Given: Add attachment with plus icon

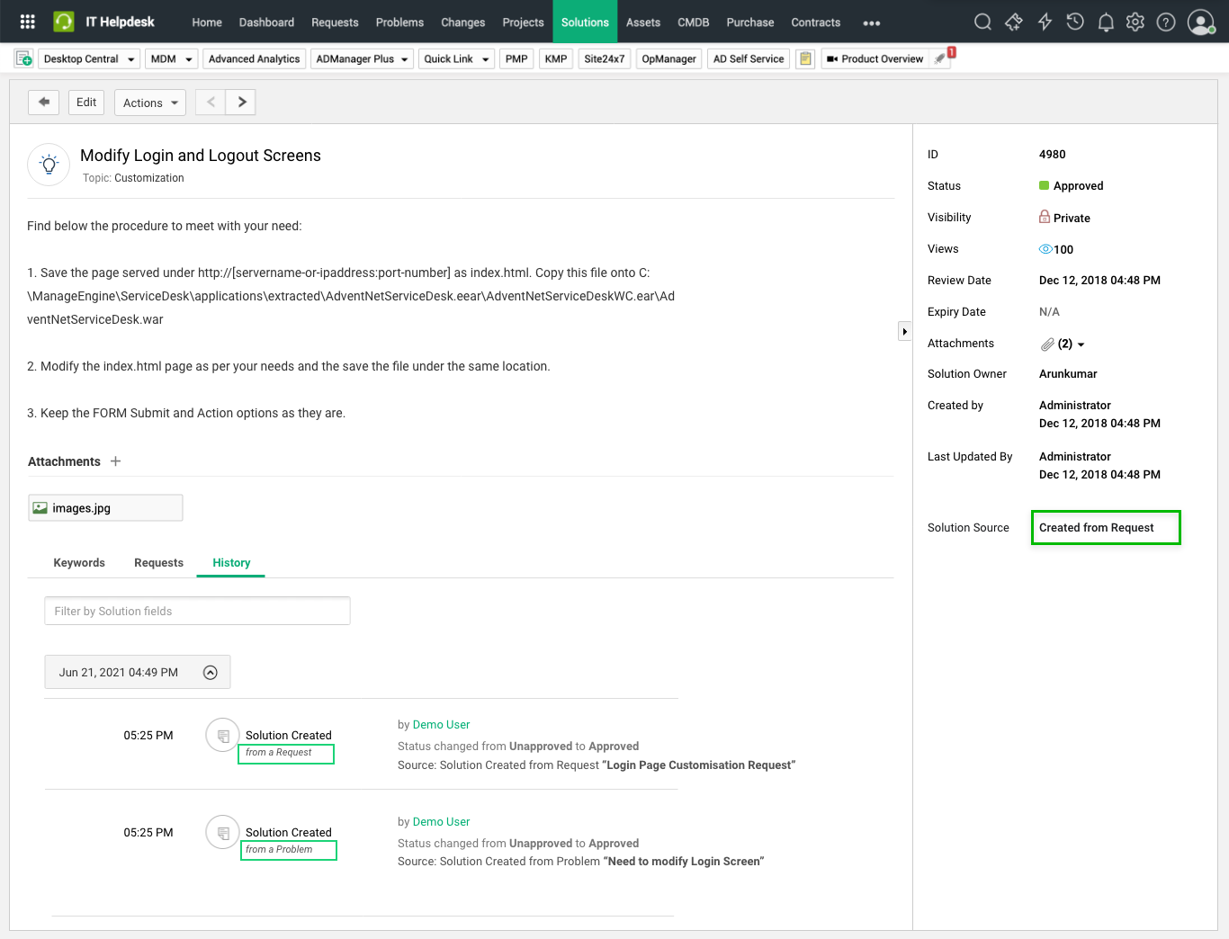Looking at the screenshot, I should pyautogui.click(x=115, y=461).
